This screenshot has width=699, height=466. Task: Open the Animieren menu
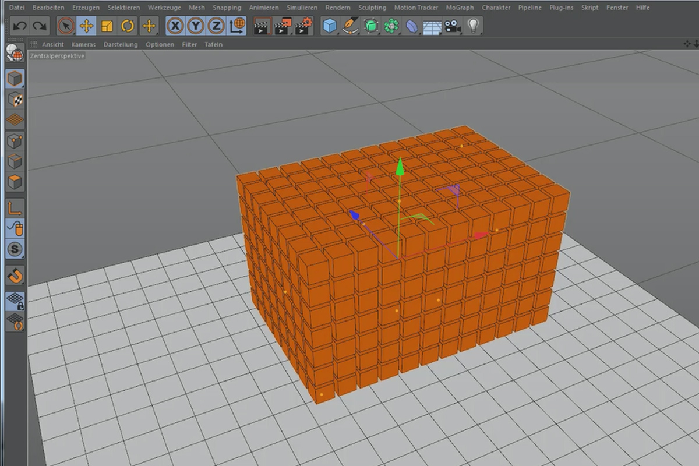tap(264, 8)
